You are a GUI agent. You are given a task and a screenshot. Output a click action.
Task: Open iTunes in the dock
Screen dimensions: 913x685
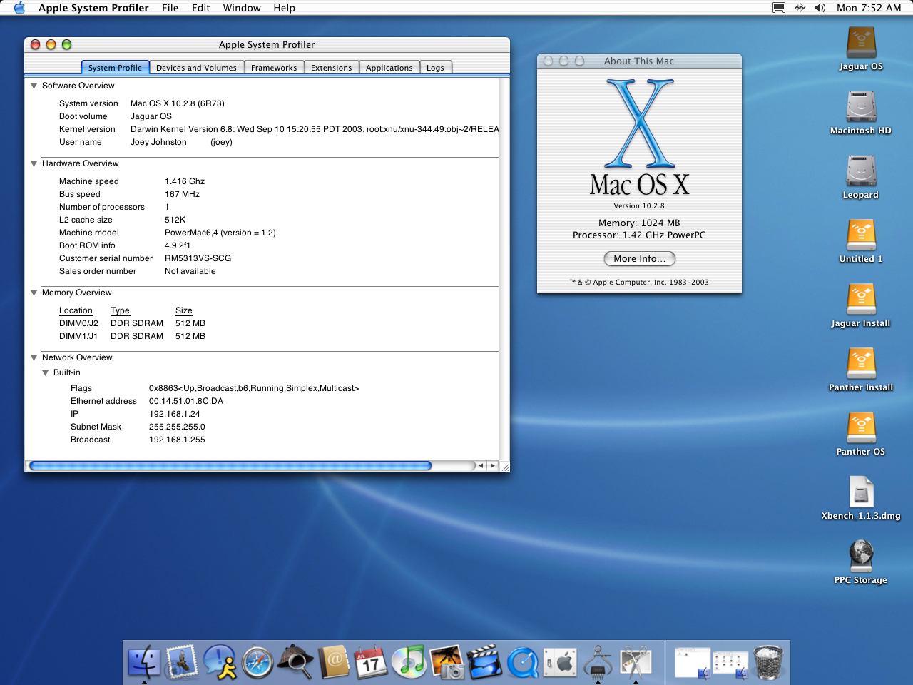click(409, 662)
